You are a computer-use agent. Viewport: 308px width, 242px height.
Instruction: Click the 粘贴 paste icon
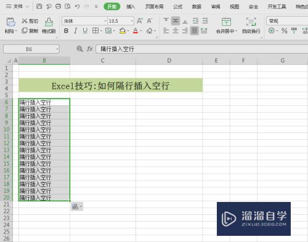(x=10, y=22)
